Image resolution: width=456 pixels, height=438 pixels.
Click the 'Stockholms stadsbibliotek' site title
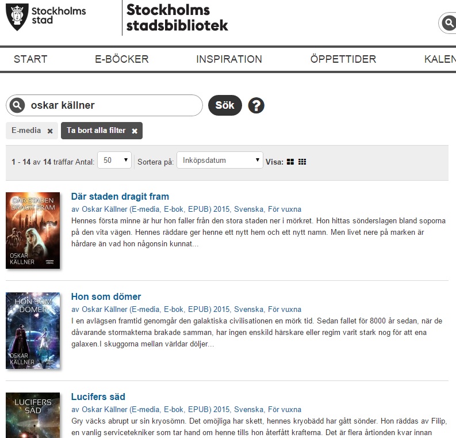pyautogui.click(x=177, y=17)
